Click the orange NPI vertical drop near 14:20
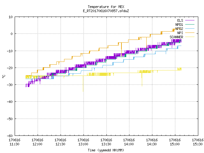The width and height of the screenshot is (204, 153). coord(147,43)
